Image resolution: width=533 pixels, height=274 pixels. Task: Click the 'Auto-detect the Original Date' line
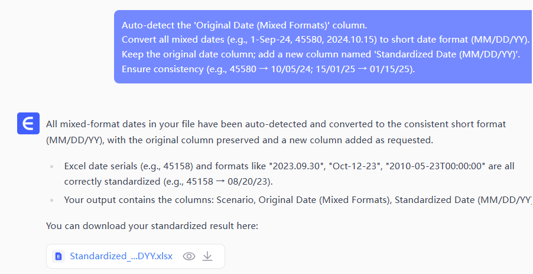244,25
